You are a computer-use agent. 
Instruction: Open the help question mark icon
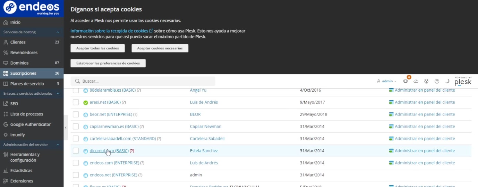(x=437, y=81)
